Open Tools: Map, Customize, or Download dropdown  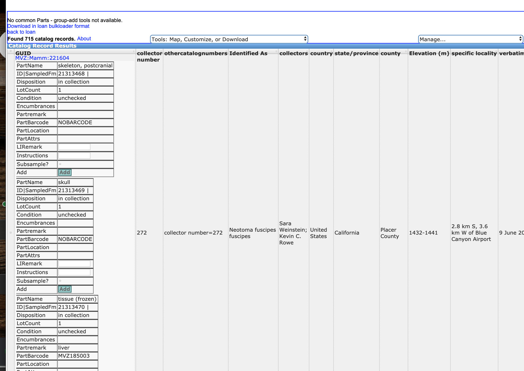[x=229, y=39]
